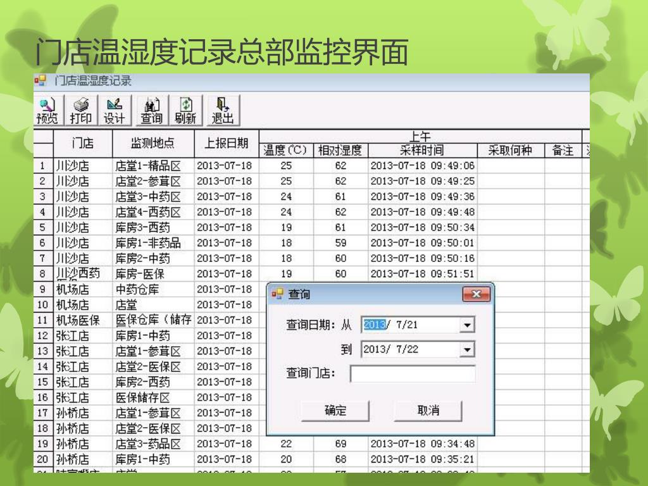Screen dimensions: 648x486
Task: Exit using the 退出 toolbar icon
Action: [x=223, y=110]
